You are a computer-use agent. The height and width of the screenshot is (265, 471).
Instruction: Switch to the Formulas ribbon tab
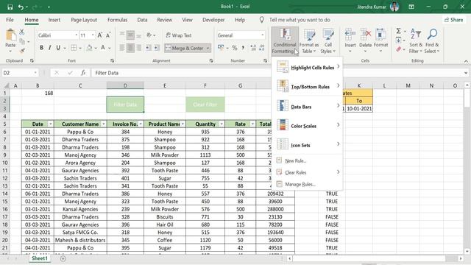(x=118, y=20)
